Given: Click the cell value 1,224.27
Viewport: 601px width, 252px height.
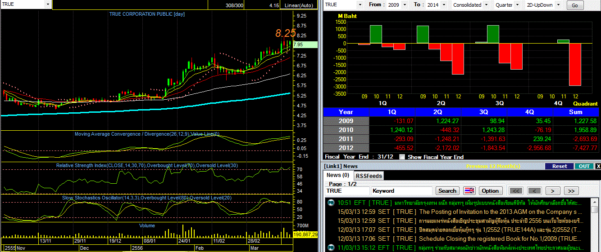Looking at the screenshot, I should tap(447, 121).
